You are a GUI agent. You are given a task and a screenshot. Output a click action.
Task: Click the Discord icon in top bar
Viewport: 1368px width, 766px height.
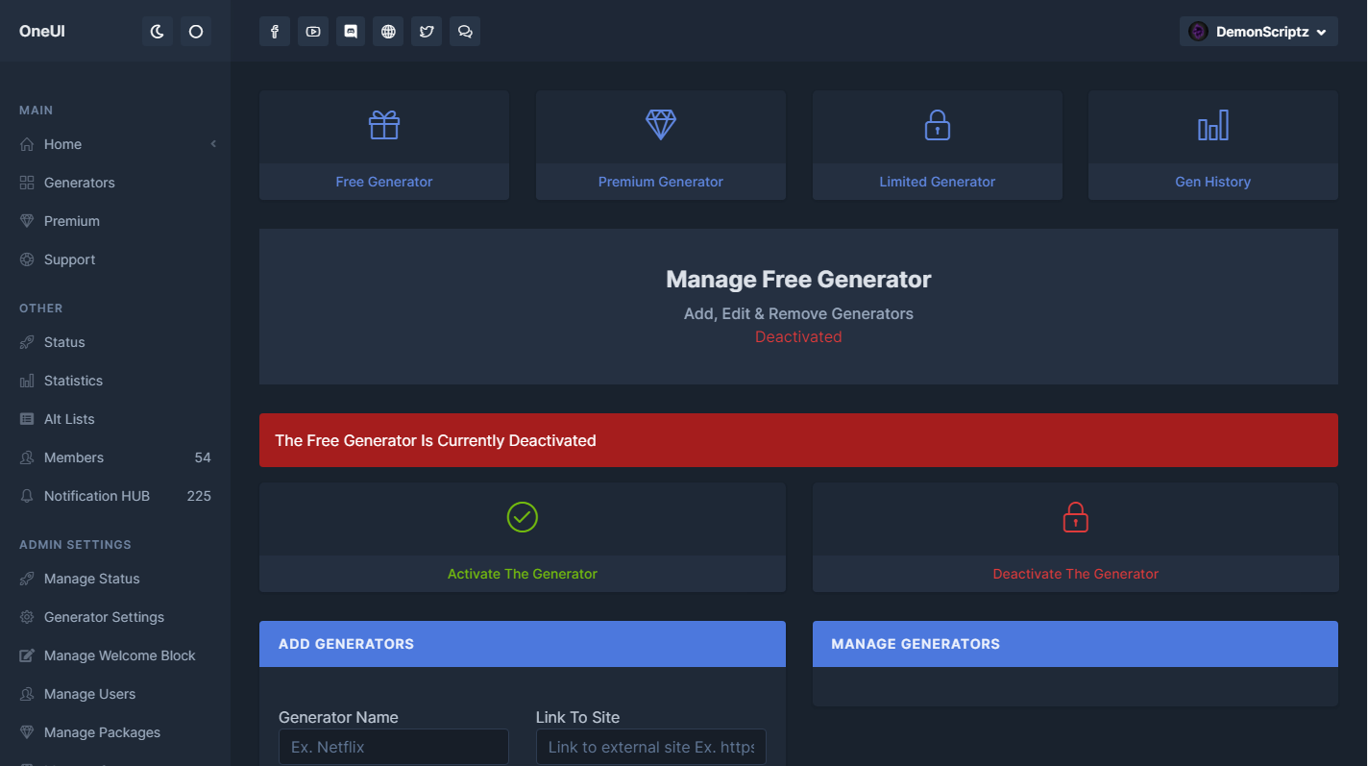point(351,32)
